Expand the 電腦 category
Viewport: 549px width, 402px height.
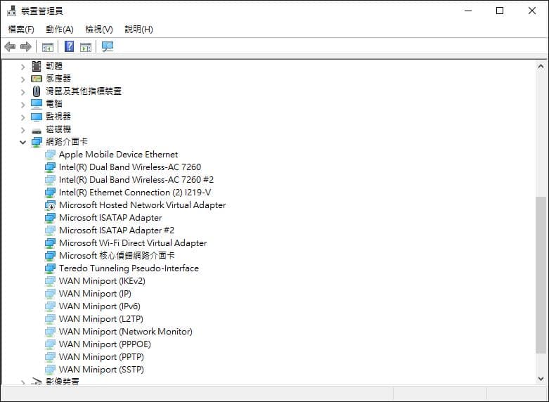(x=22, y=104)
